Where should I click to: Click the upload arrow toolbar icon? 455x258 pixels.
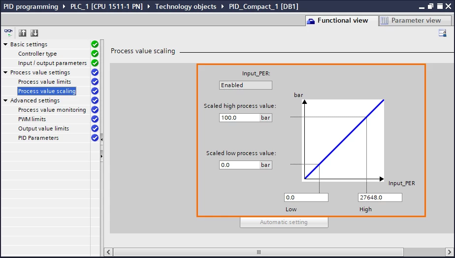tap(22, 33)
